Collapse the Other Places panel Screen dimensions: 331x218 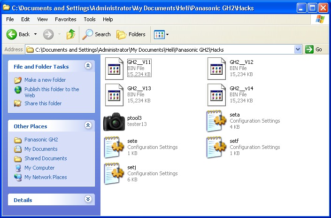tap(88, 126)
